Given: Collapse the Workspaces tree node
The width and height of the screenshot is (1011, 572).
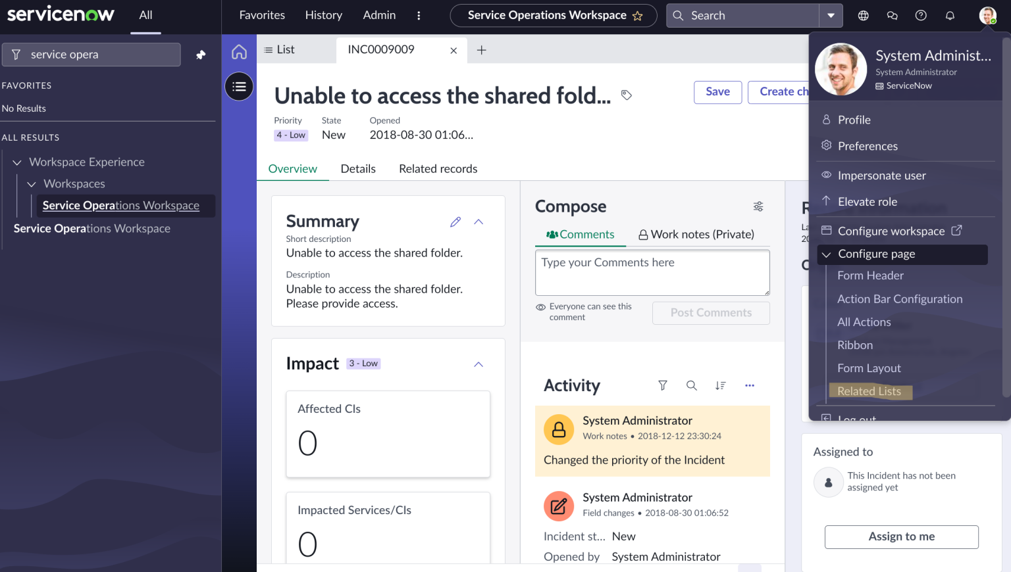Looking at the screenshot, I should (31, 183).
